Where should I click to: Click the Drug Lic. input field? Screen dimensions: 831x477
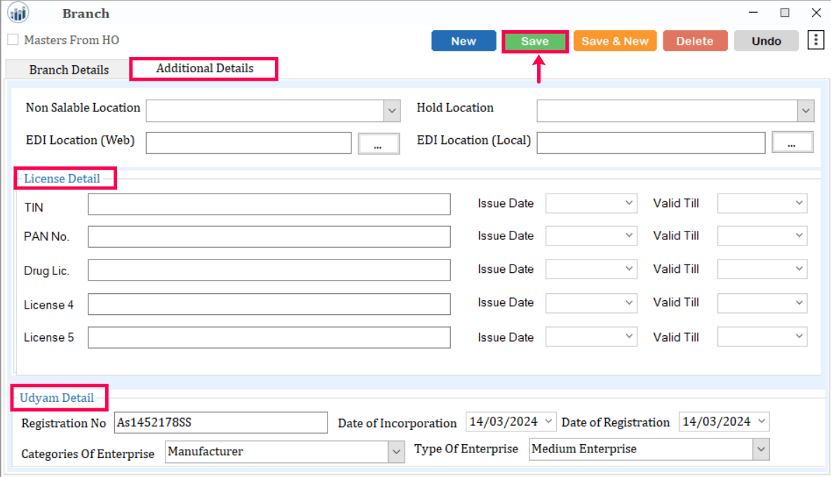tap(269, 270)
